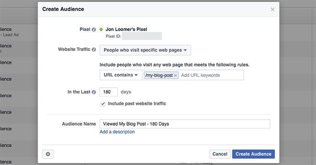The image size is (316, 165).
Task: Expand the URL contains dropdown
Action: coord(121,75)
